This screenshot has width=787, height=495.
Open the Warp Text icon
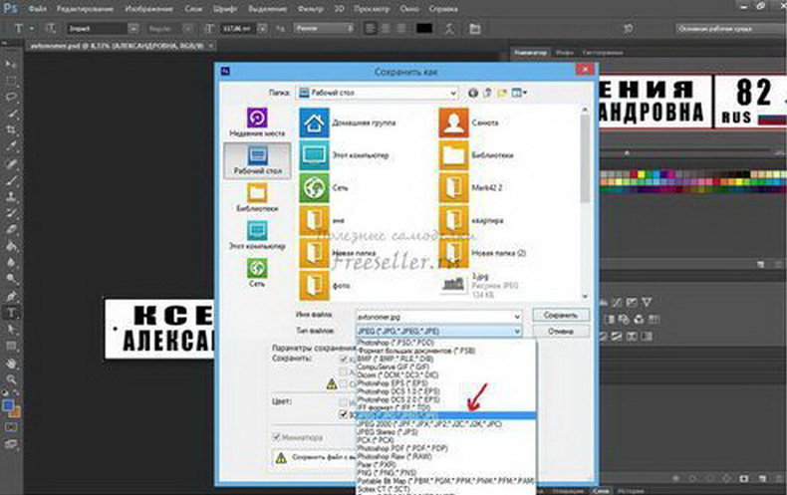pyautogui.click(x=449, y=29)
